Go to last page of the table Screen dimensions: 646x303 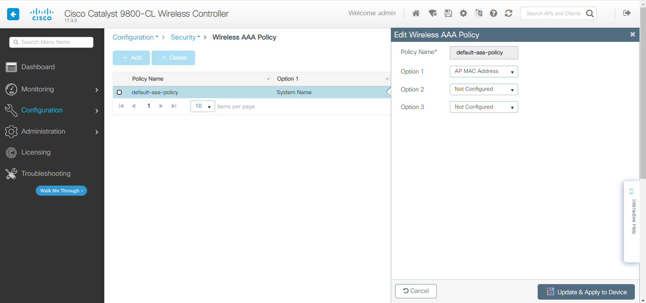coord(174,106)
